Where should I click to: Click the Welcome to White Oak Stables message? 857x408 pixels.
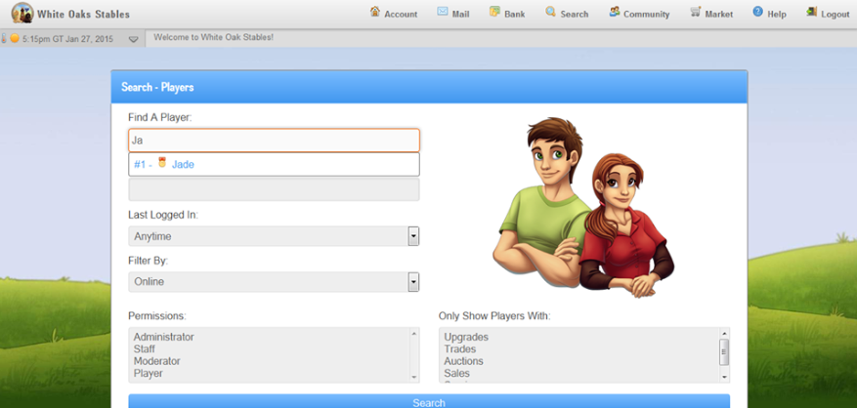point(213,37)
